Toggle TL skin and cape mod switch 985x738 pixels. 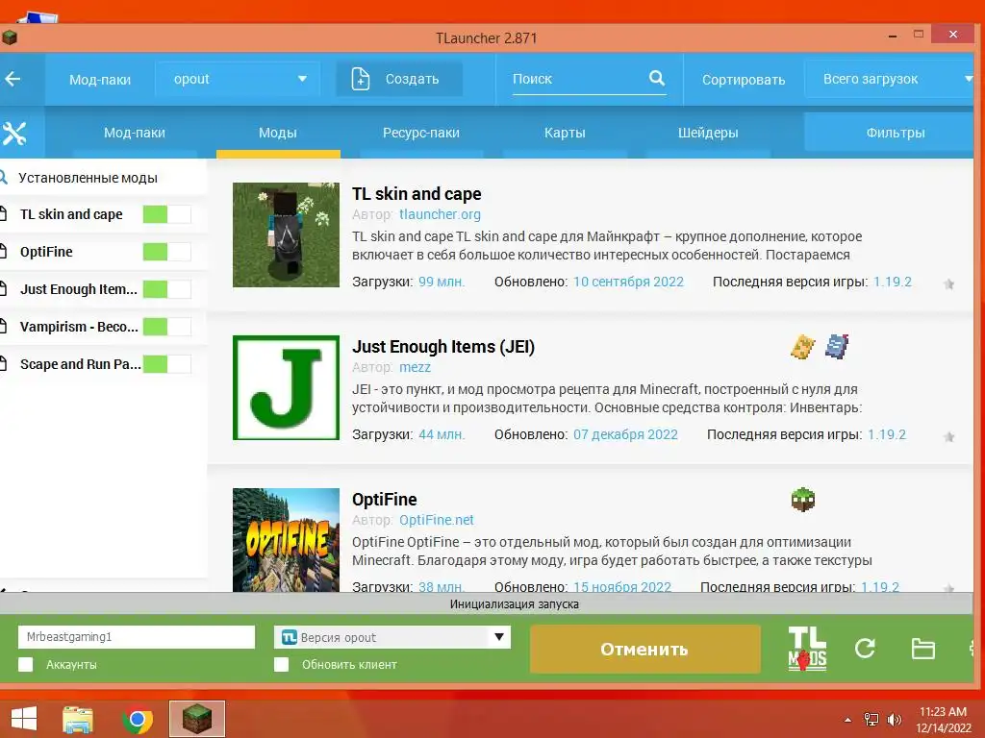pos(166,214)
